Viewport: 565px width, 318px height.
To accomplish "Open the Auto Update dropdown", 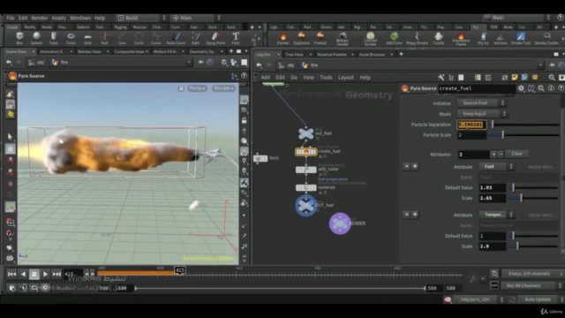I will point(540,299).
